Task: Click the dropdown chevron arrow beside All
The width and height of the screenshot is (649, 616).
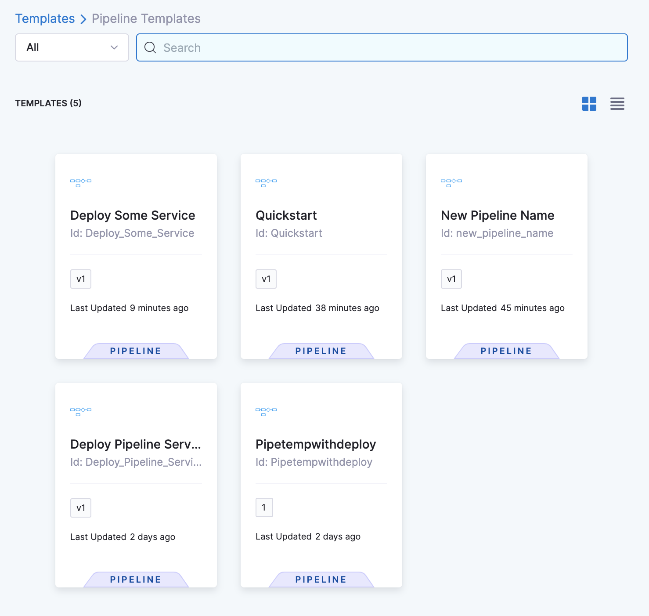Action: click(114, 47)
